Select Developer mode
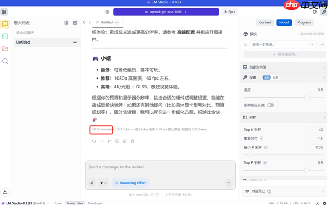This screenshot has width=328, height=205. point(95,203)
